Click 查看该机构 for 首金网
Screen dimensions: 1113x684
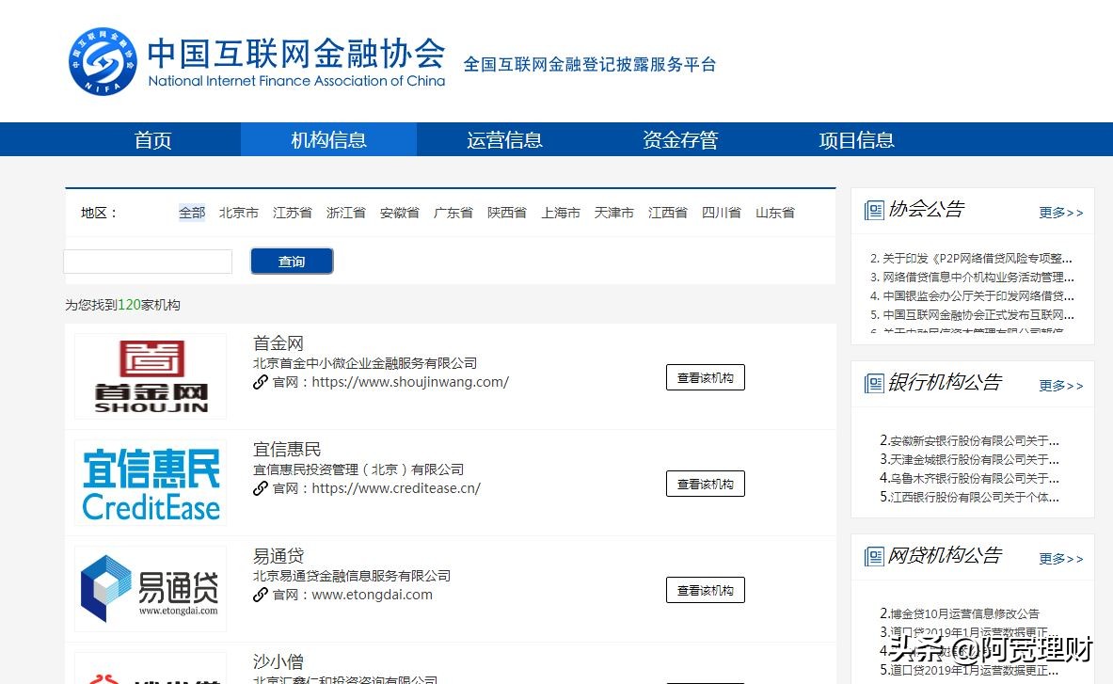point(705,376)
